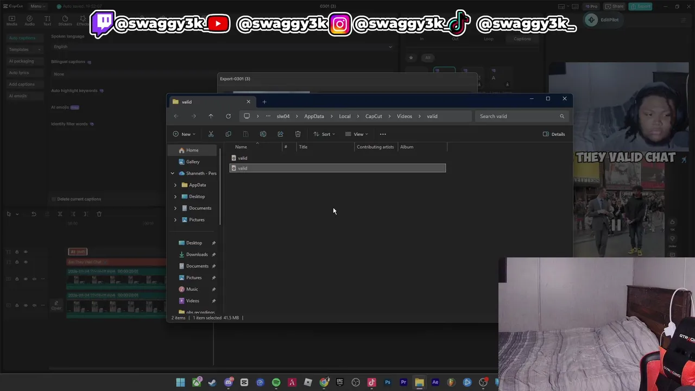Open the CapCut Menu dropdown
The height and width of the screenshot is (391, 695).
[x=37, y=7]
